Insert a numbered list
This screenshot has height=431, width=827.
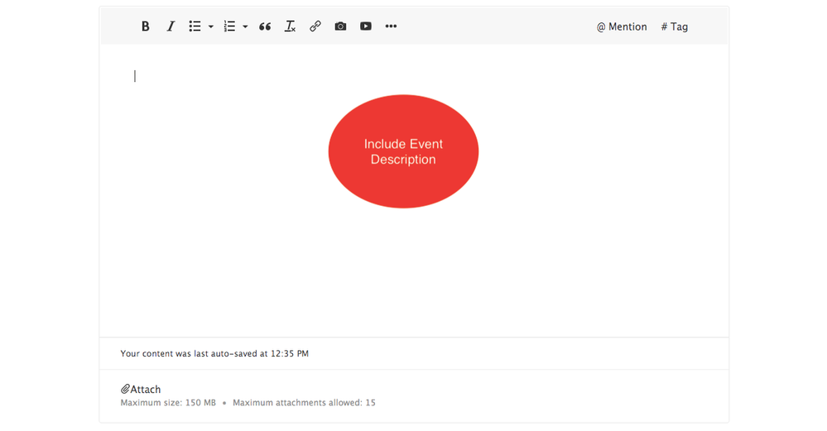tap(229, 26)
